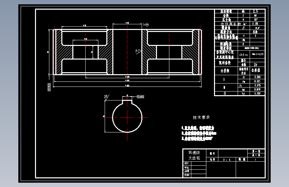Click the '数量' label in title block
This screenshot has width=289, height=187.
pos(242,159)
